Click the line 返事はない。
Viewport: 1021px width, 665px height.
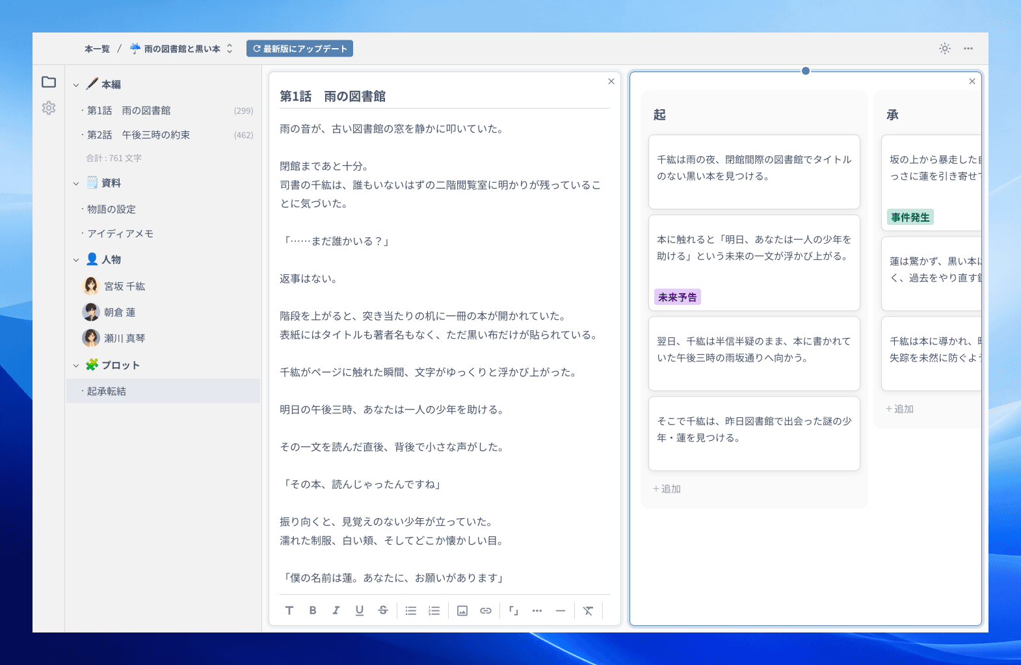point(310,279)
